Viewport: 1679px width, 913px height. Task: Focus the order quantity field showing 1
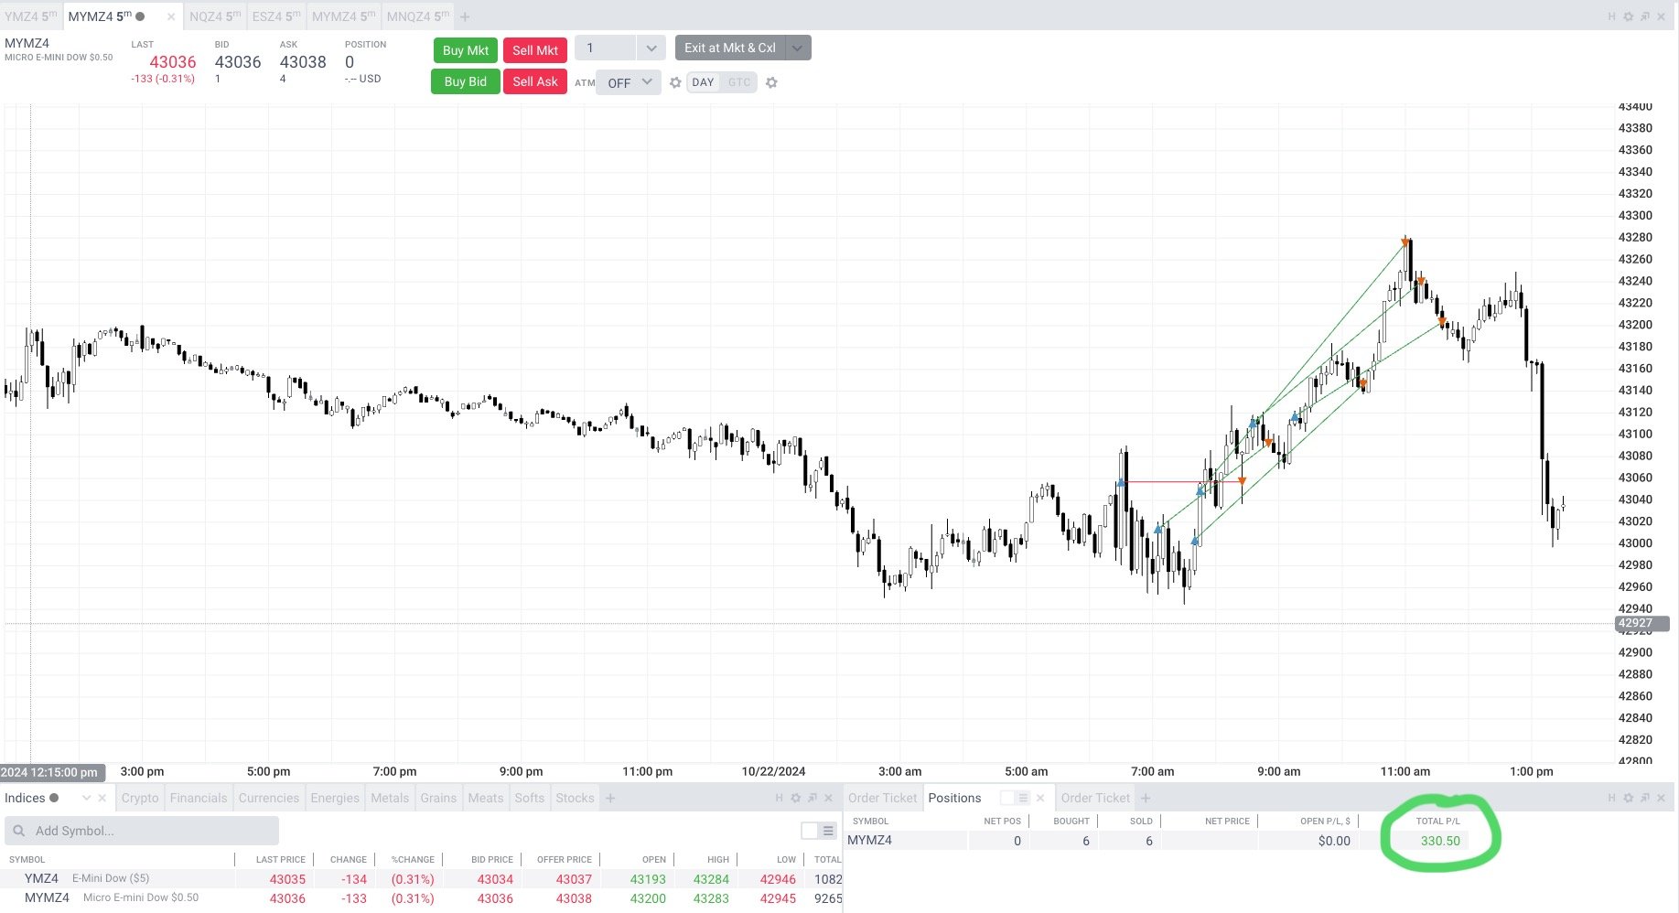(605, 48)
